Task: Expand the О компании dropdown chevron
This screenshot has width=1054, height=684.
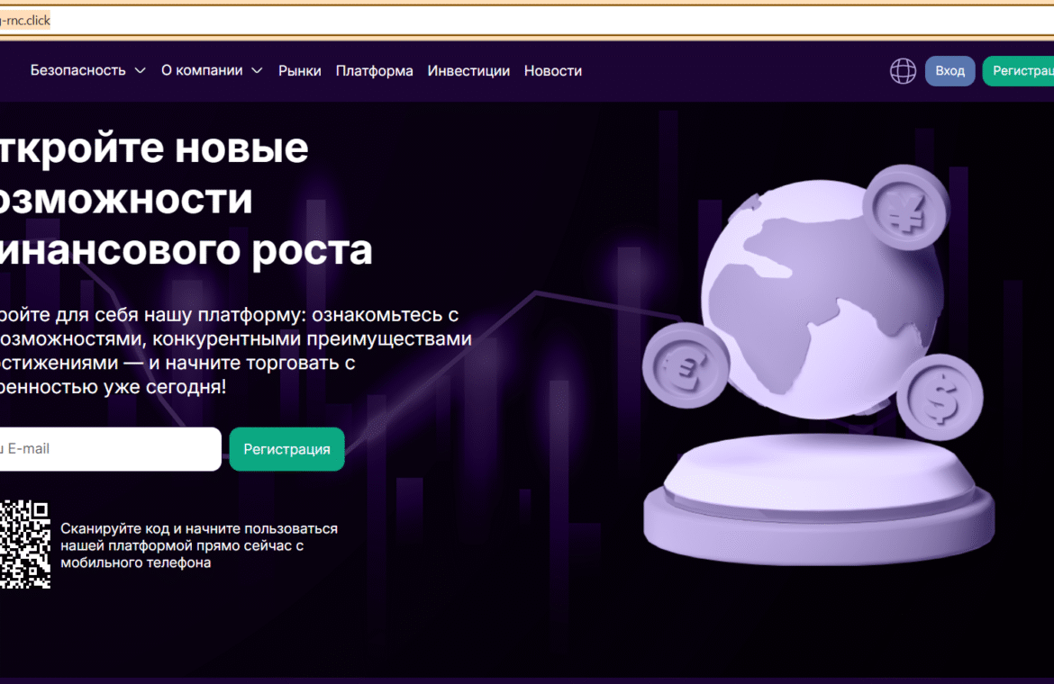Action: [257, 71]
